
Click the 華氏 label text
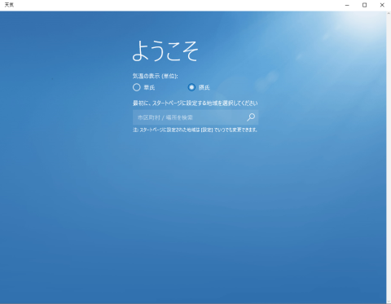(x=149, y=87)
